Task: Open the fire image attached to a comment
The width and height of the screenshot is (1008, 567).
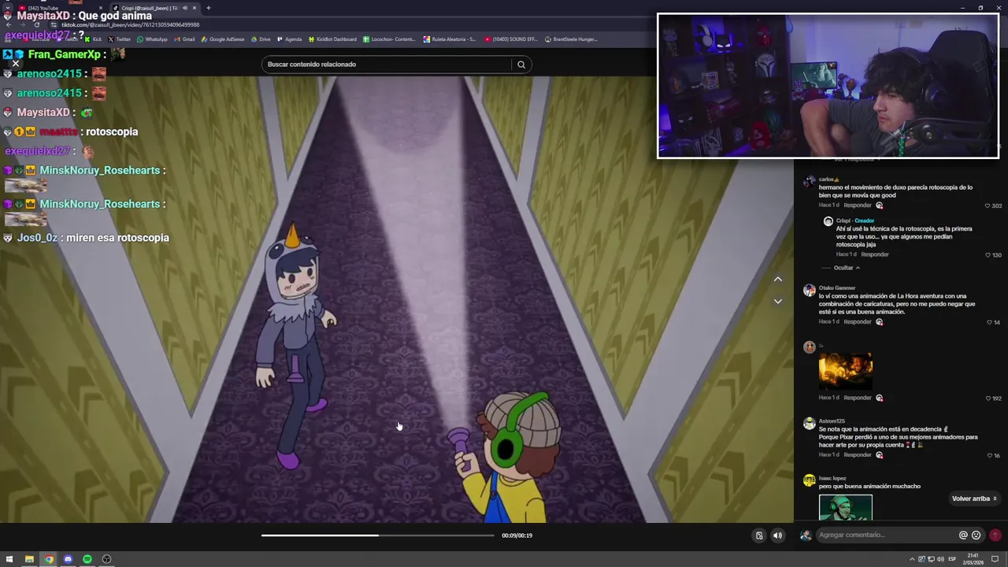Action: (x=846, y=372)
